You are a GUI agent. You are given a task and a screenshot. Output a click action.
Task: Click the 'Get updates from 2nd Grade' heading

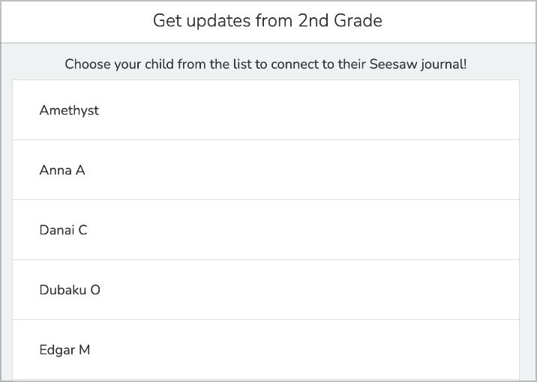coord(268,20)
